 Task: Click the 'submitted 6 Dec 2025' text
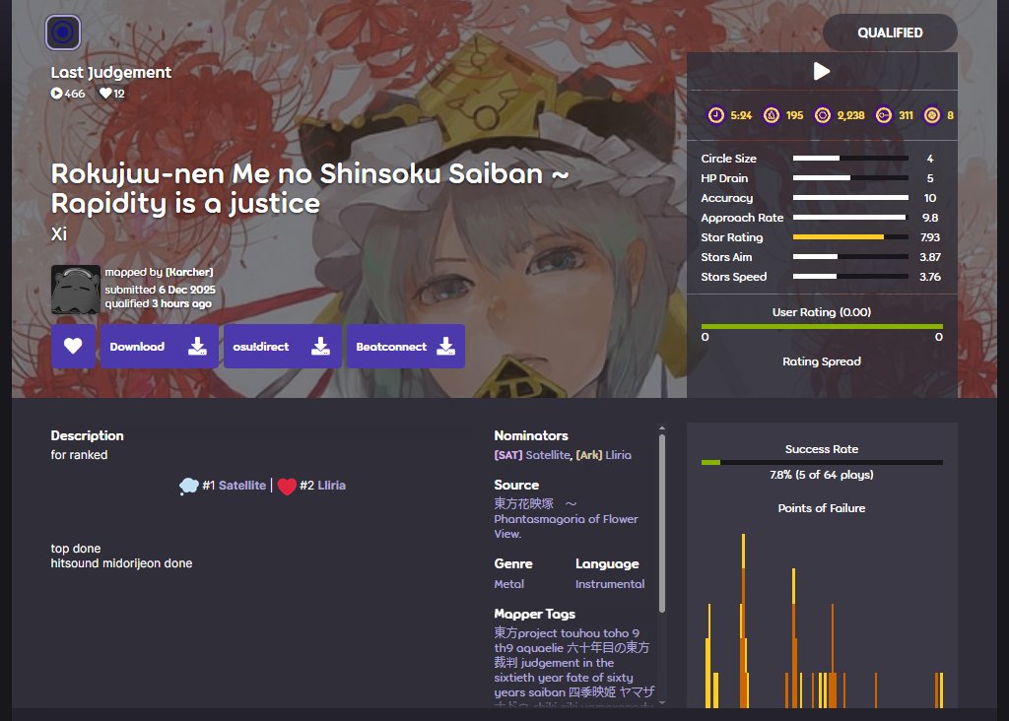point(161,290)
